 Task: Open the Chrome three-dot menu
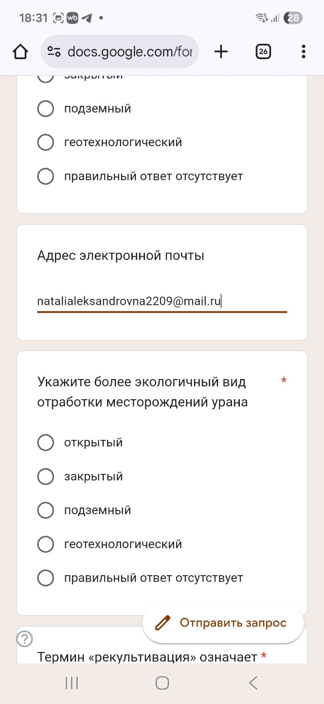click(x=303, y=51)
